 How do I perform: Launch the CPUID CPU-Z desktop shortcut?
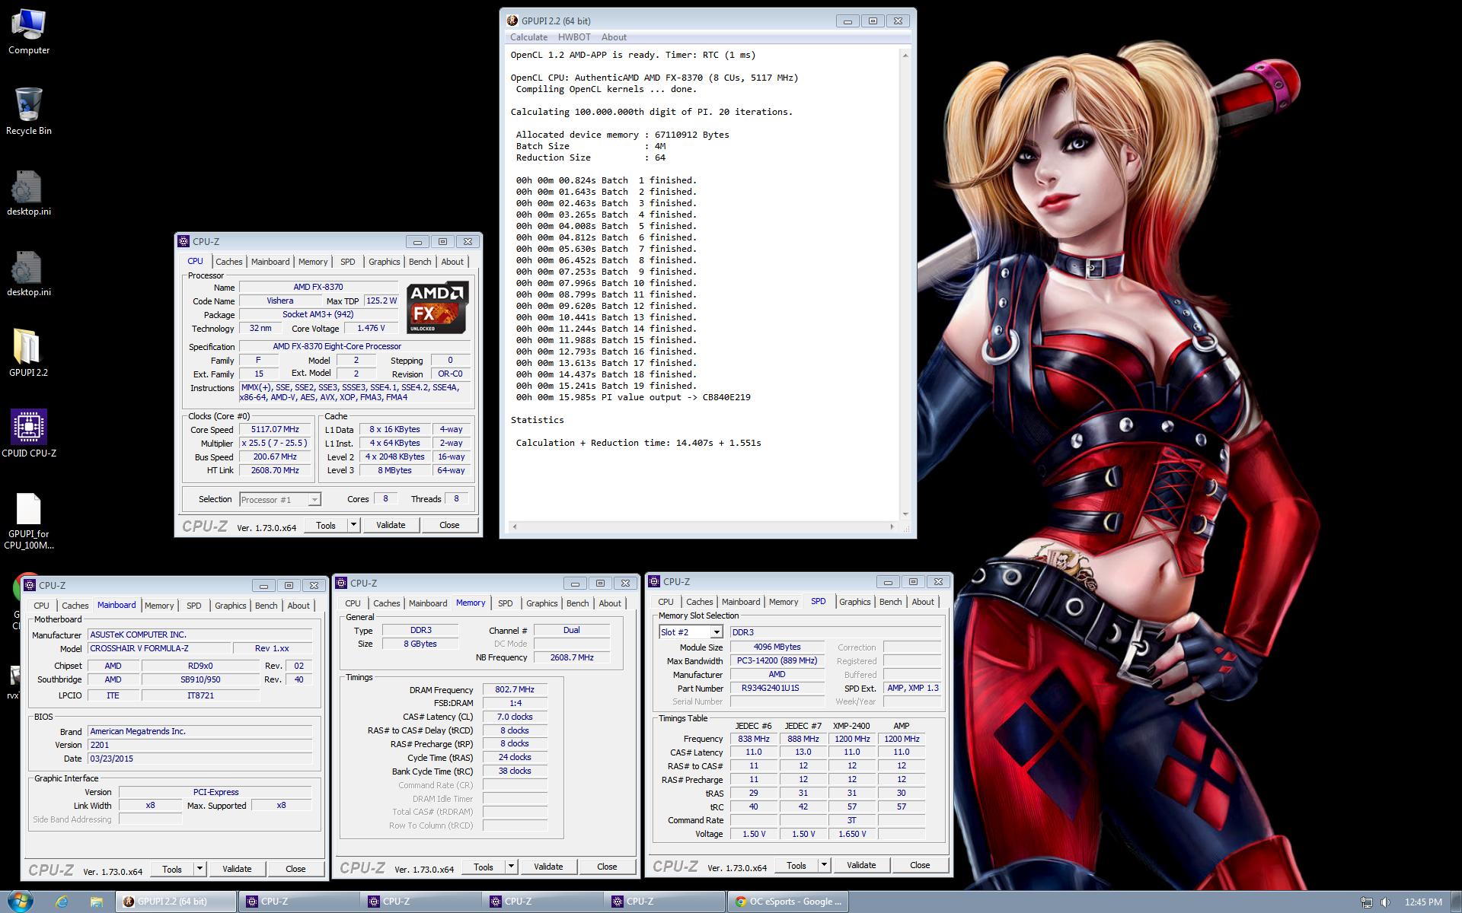click(x=29, y=434)
